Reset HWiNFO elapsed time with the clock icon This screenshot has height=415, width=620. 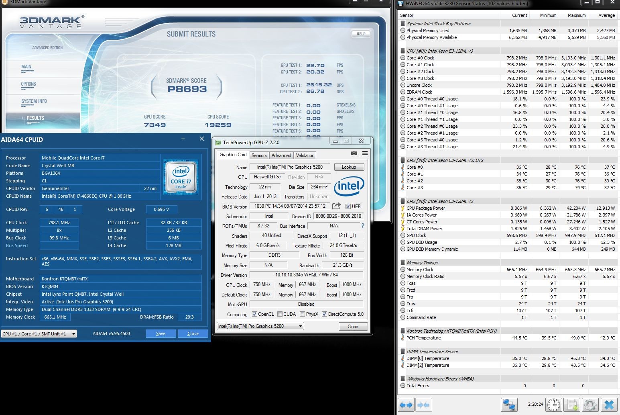(x=554, y=405)
